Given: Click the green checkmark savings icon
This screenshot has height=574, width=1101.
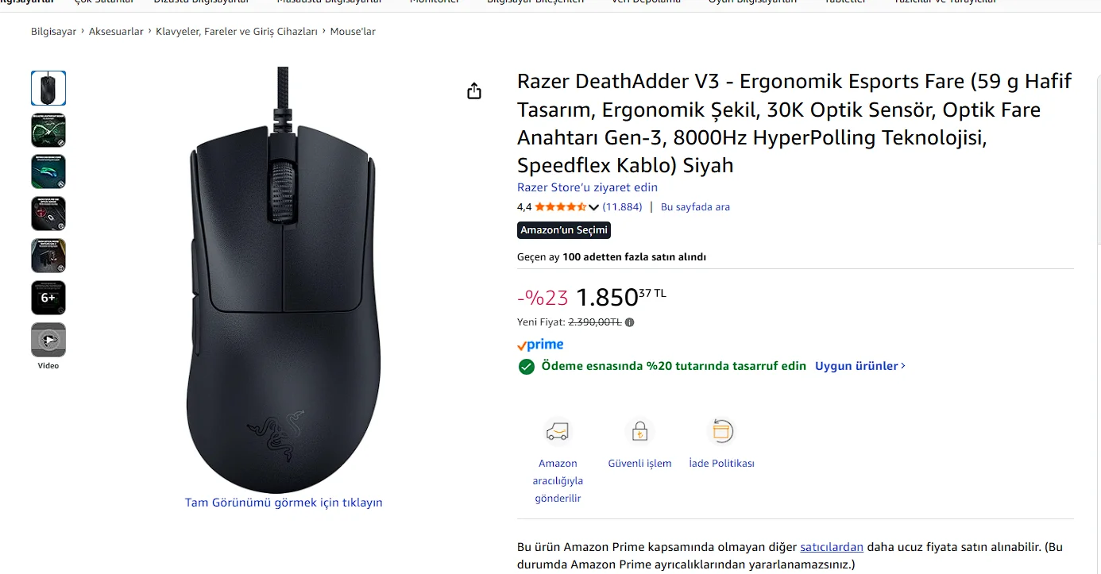Looking at the screenshot, I should (526, 367).
